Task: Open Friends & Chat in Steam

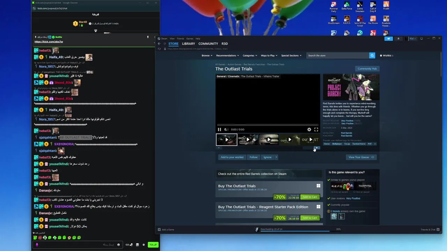Action: coord(431,229)
